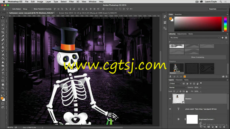
Task: Toggle lock transparent pixels
Action: pos(174,91)
